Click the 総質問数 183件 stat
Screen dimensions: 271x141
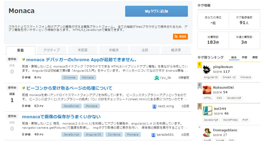coord(213,40)
